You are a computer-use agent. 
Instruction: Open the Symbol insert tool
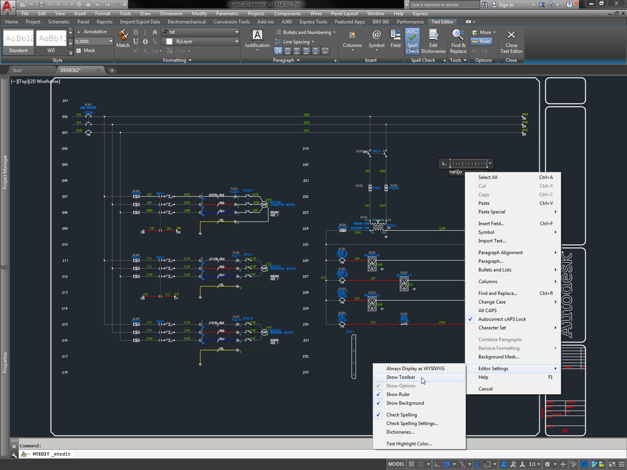tap(377, 39)
